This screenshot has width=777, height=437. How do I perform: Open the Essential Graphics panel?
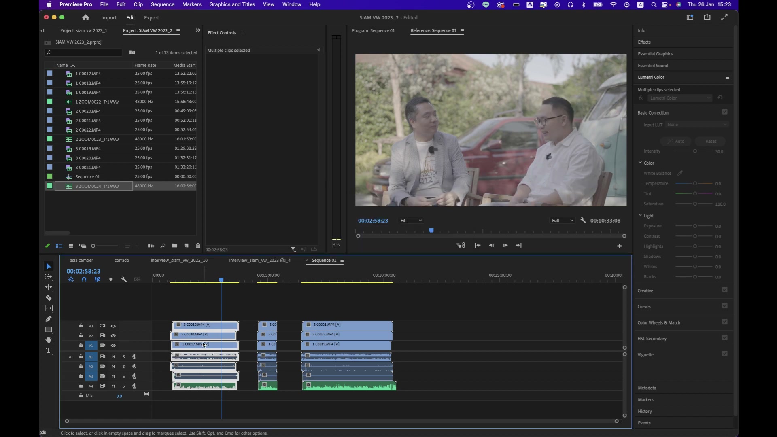(655, 54)
